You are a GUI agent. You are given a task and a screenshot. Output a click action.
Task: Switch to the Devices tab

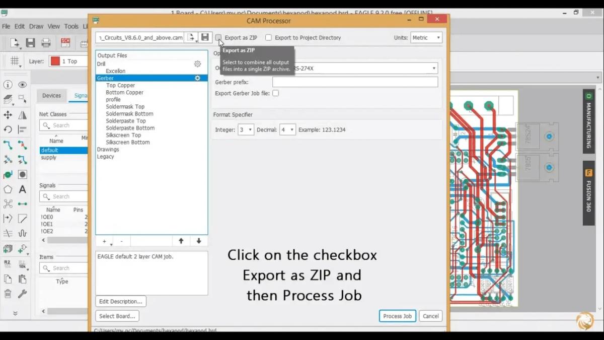(51, 96)
